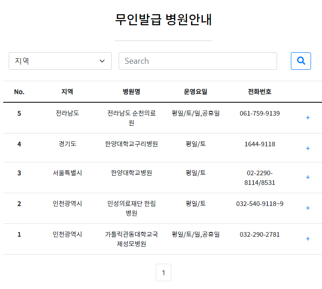This screenshot has width=322, height=289.
Task: Select hospital name 한양대학교병원
Action: 131,173
